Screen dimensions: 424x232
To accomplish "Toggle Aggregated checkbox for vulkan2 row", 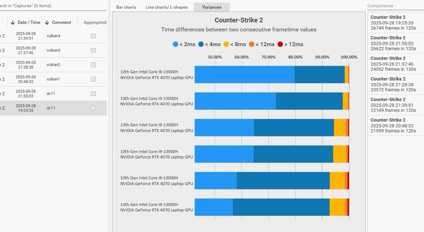I will 93,65.
